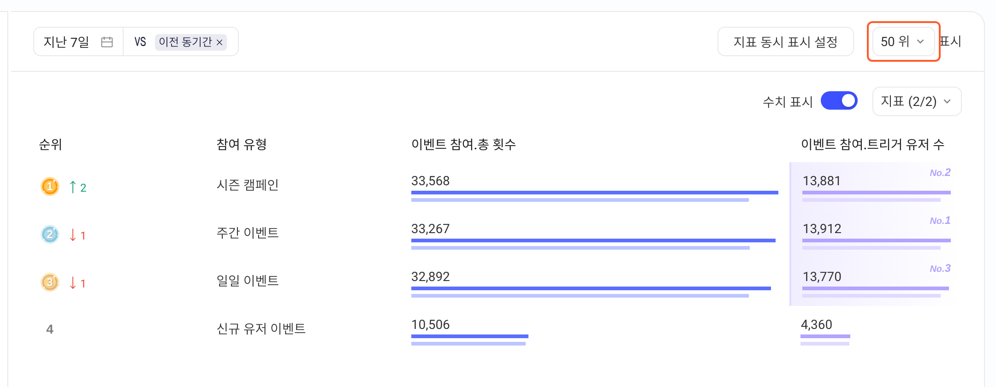Viewport: 996px width, 387px height.
Task: Click the gold rank 1 medal icon
Action: click(x=50, y=187)
